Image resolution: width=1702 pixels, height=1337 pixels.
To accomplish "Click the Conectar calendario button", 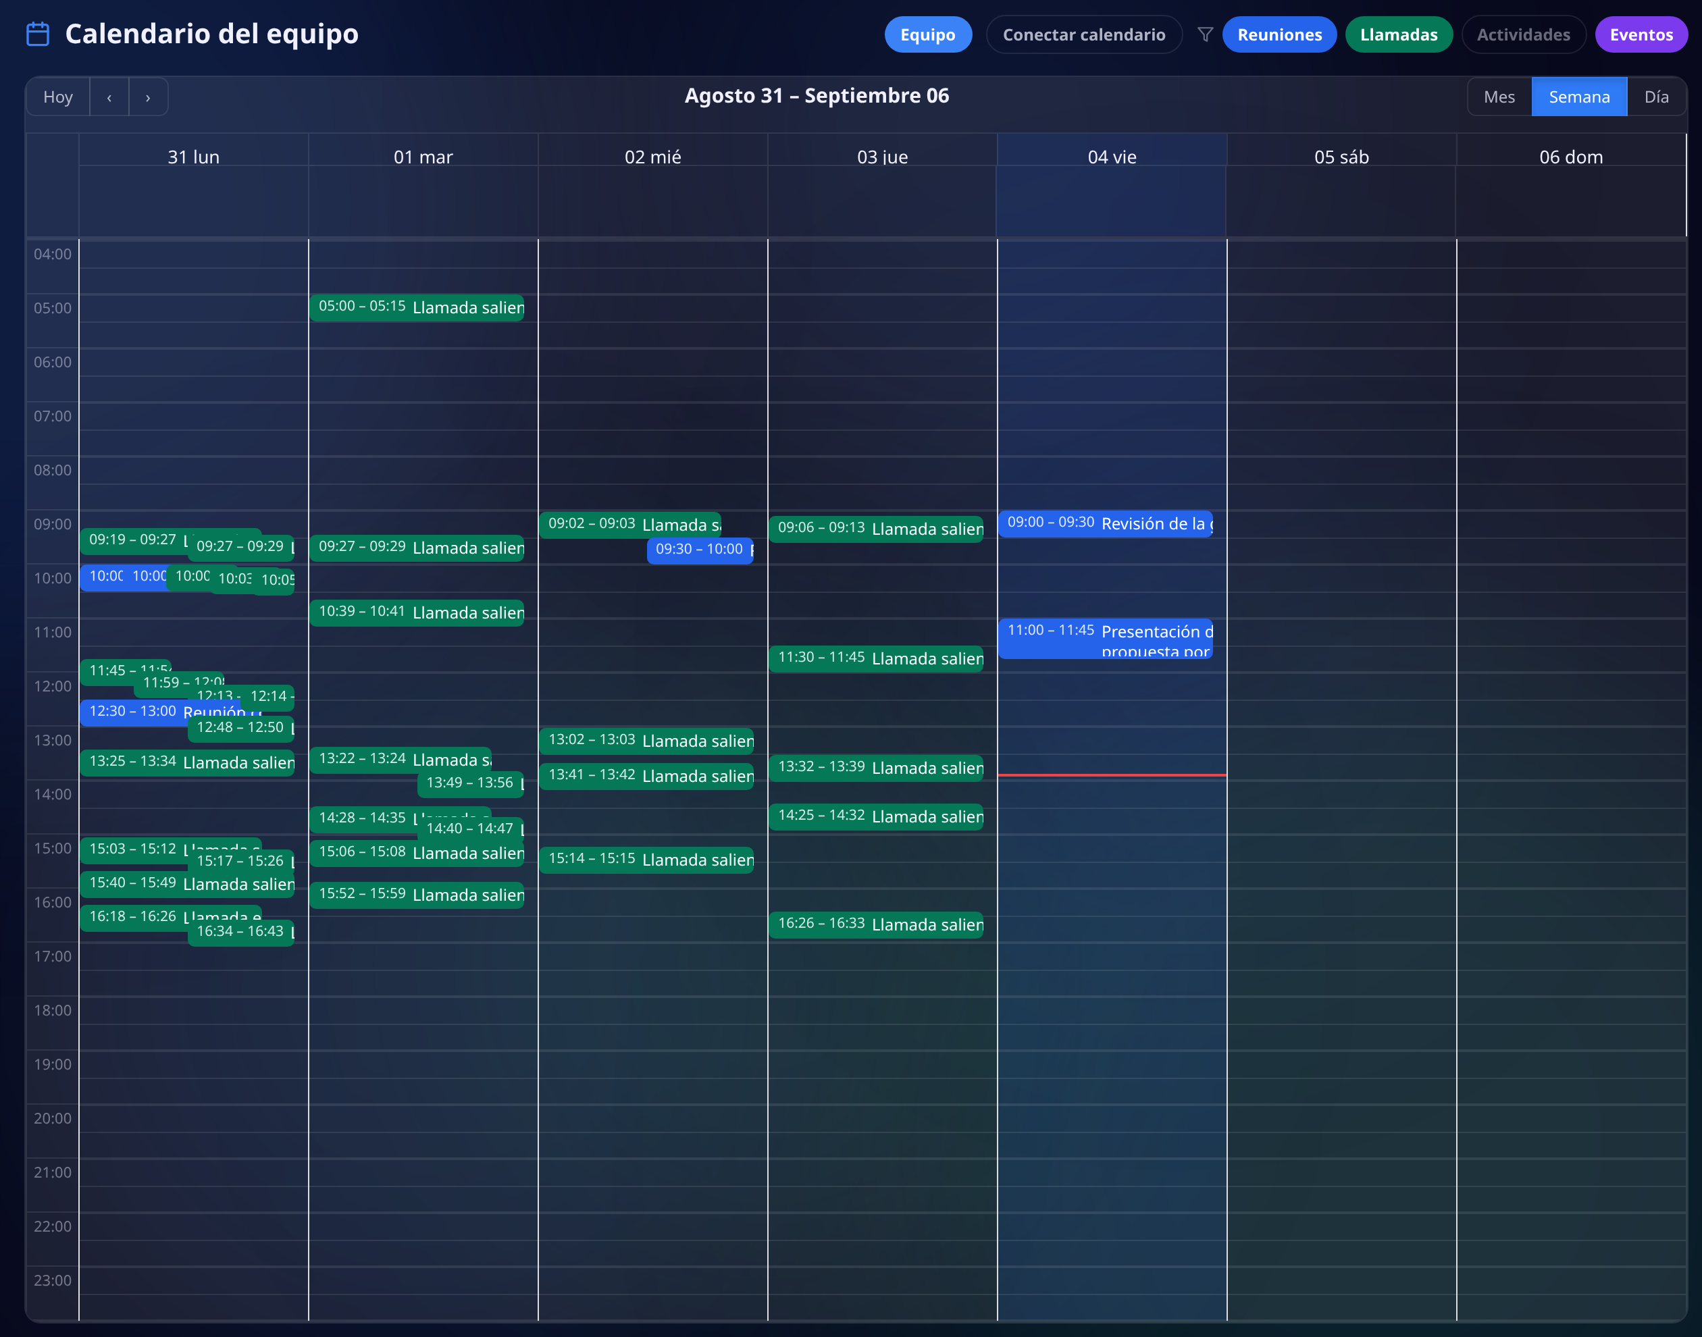I will click(1083, 34).
